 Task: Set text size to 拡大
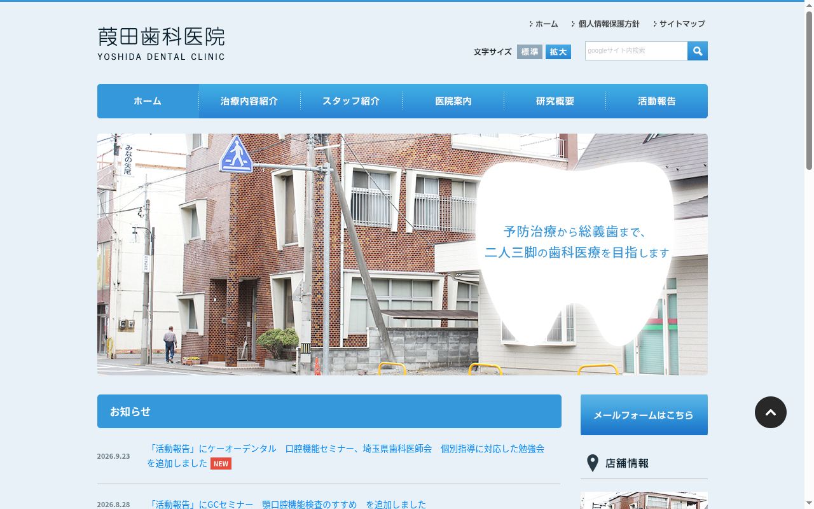558,52
